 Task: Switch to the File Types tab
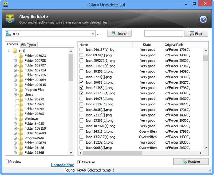pyautogui.click(x=28, y=45)
